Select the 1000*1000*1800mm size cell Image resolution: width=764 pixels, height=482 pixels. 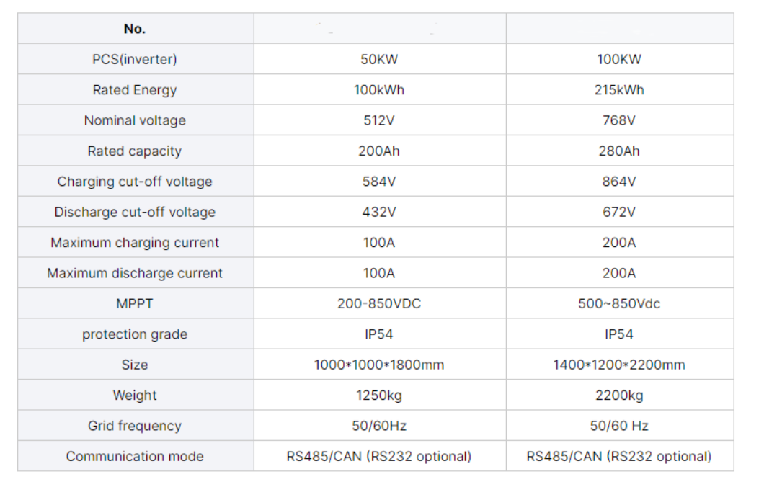pos(379,365)
